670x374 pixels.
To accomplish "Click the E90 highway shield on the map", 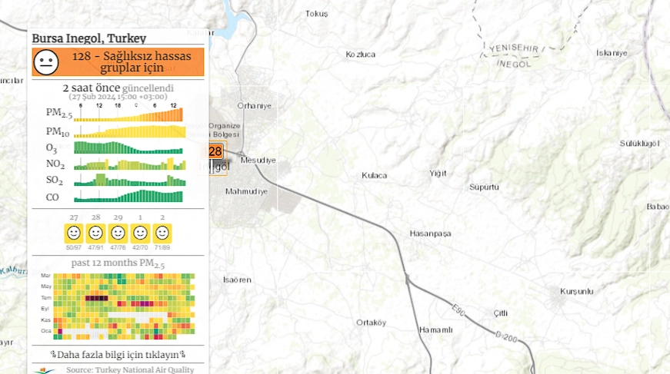I will (458, 310).
